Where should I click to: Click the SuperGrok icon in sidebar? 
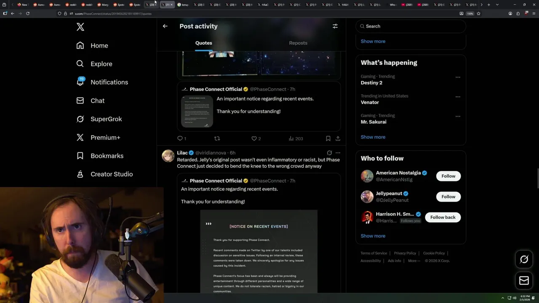(80, 119)
